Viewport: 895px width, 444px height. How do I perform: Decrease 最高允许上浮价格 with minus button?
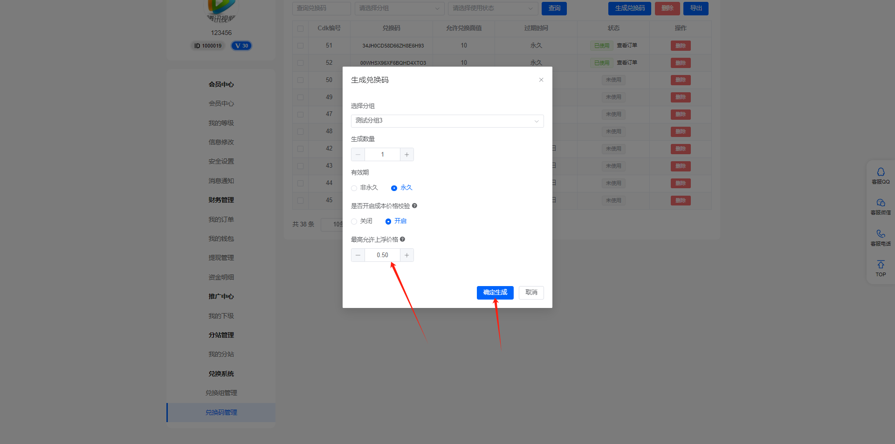[358, 255]
